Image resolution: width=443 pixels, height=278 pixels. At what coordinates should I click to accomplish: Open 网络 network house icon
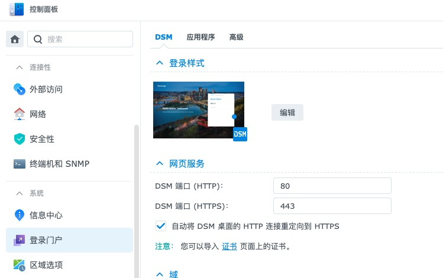point(19,114)
